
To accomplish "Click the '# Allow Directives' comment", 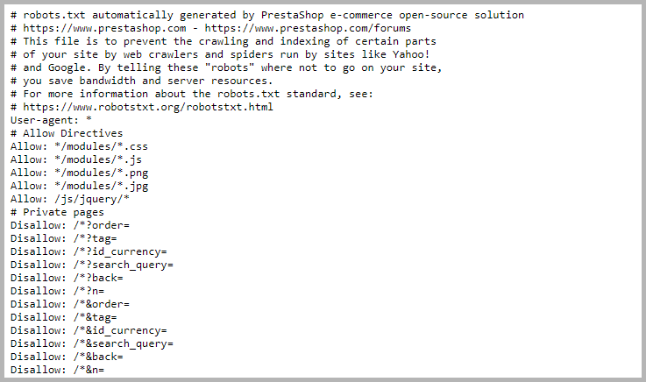I will click(67, 133).
